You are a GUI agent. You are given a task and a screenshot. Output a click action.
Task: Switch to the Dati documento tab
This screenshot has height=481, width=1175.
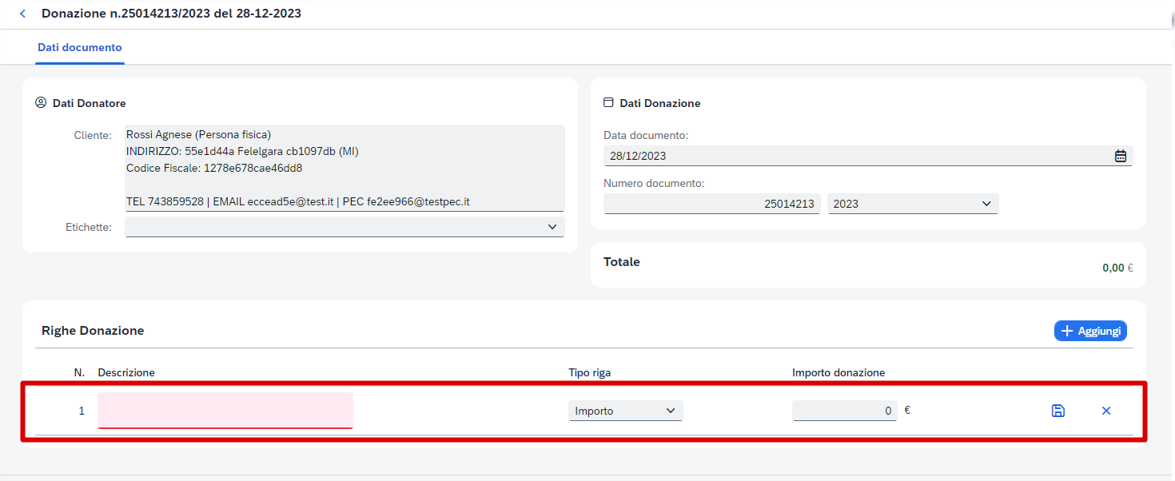[80, 48]
